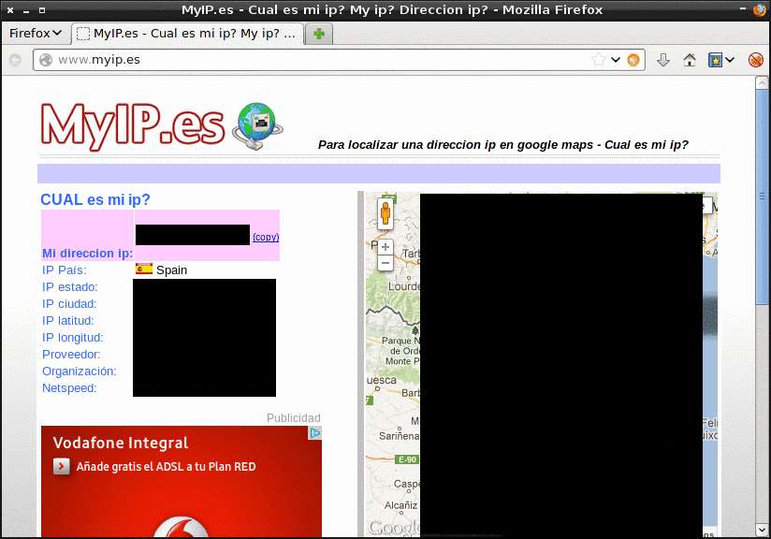Click the Organización label
Image resolution: width=771 pixels, height=539 pixels.
pos(80,371)
